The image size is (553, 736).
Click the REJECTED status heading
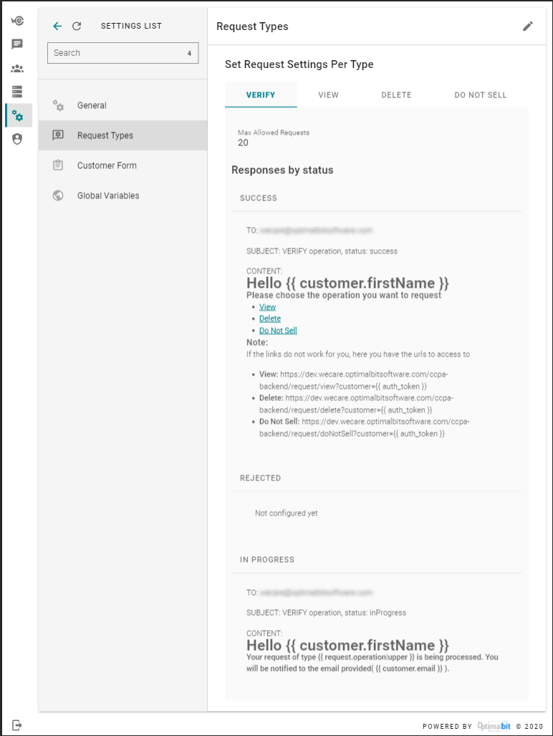pos(261,478)
